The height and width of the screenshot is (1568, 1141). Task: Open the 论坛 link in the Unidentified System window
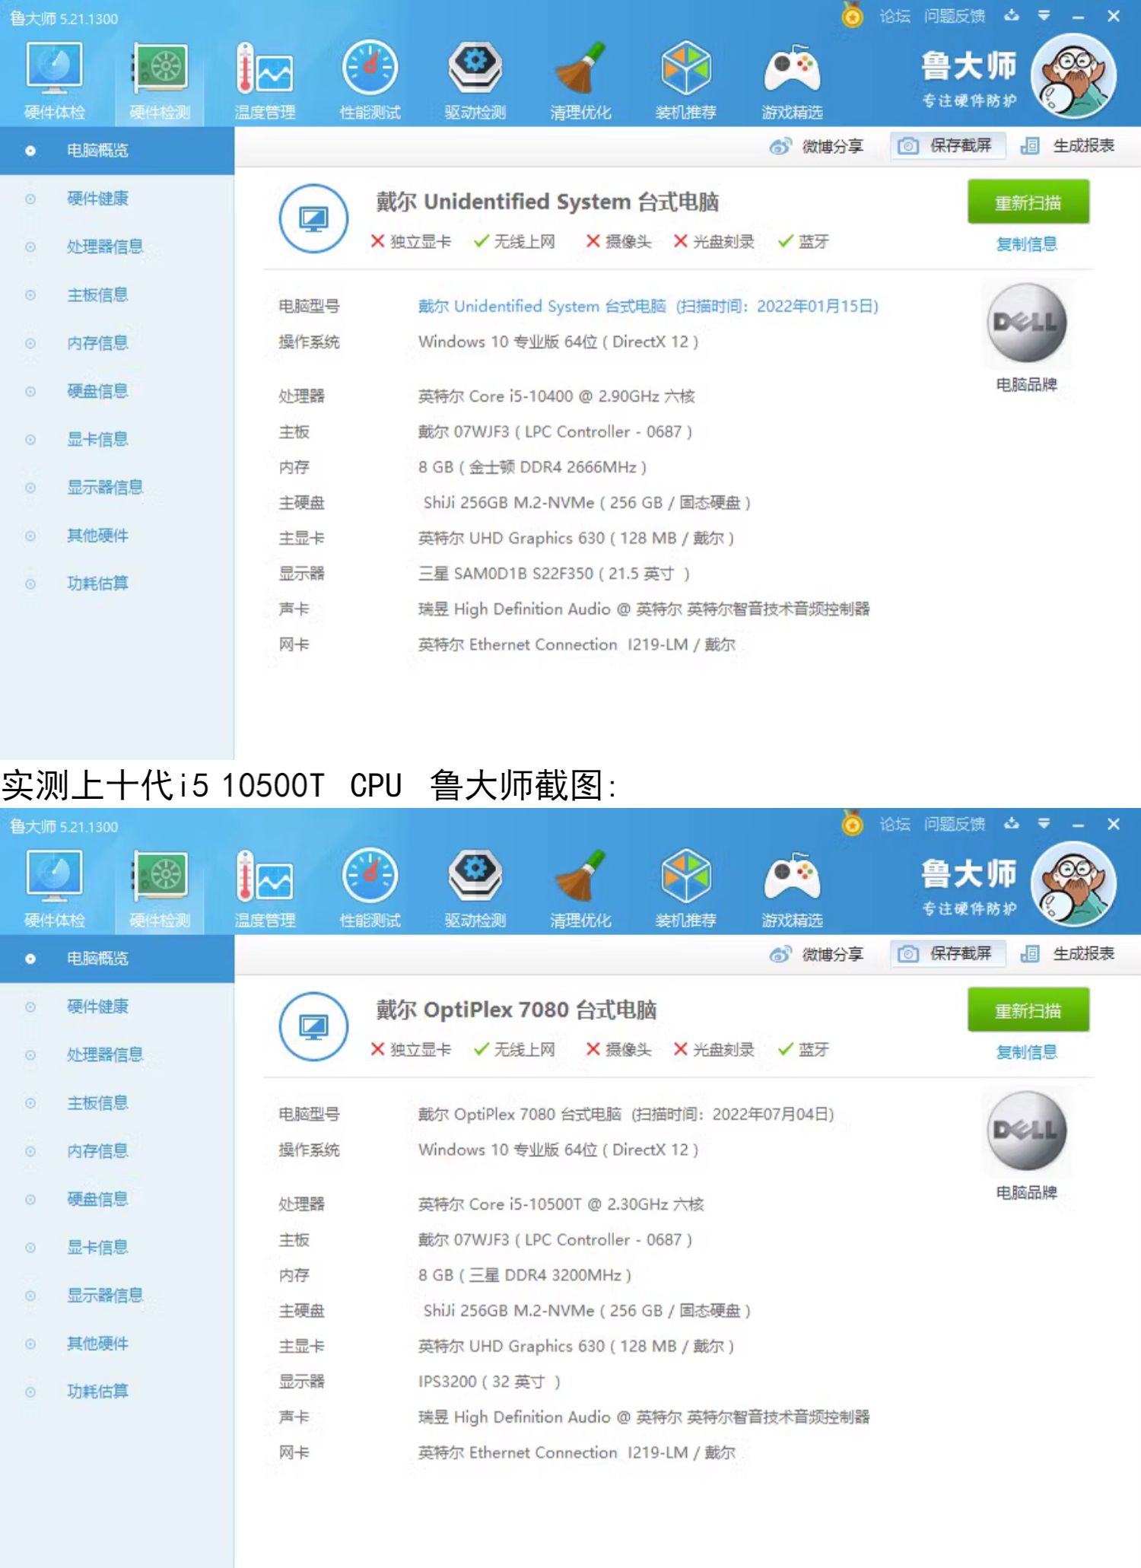895,16
